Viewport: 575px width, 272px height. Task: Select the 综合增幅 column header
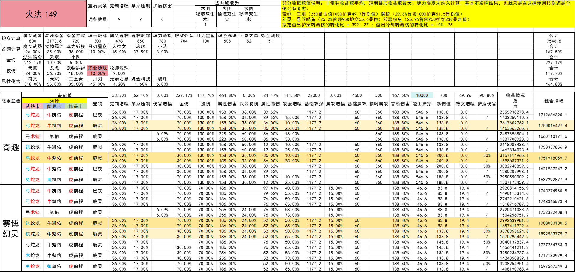(554, 101)
